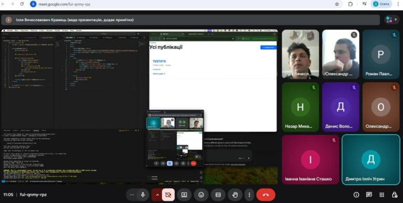Click the meet.google.com address bar
403x203 pixels.
pyautogui.click(x=180, y=4)
